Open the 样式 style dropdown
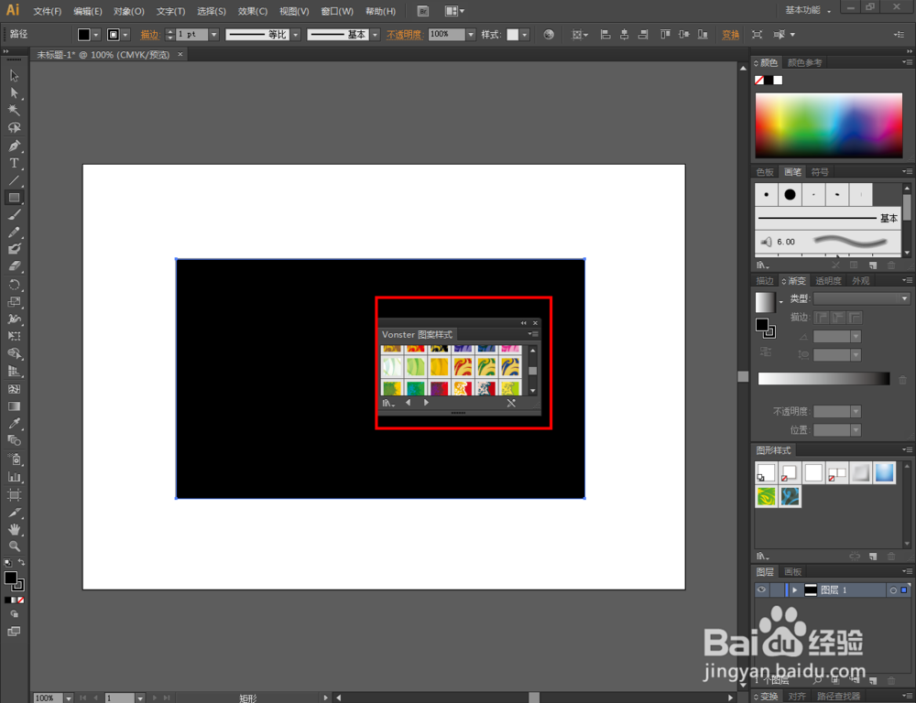Image resolution: width=916 pixels, height=703 pixels. 525,35
